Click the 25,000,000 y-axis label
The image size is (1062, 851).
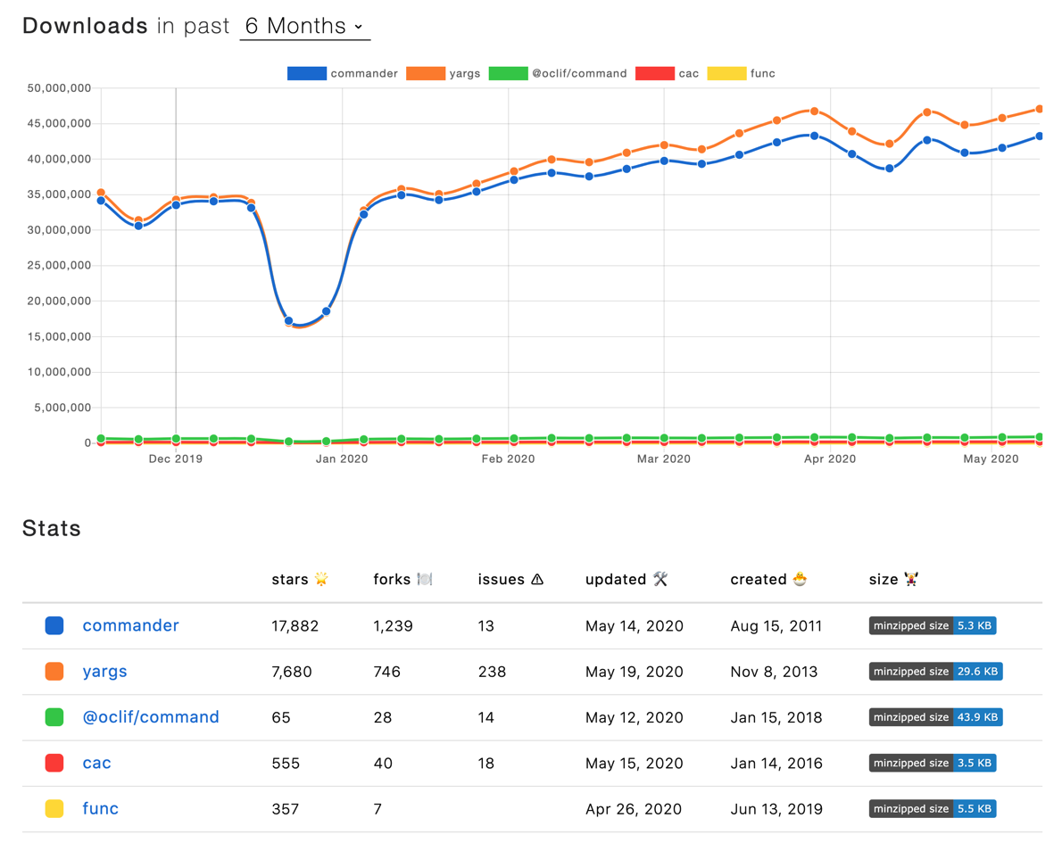(x=59, y=266)
